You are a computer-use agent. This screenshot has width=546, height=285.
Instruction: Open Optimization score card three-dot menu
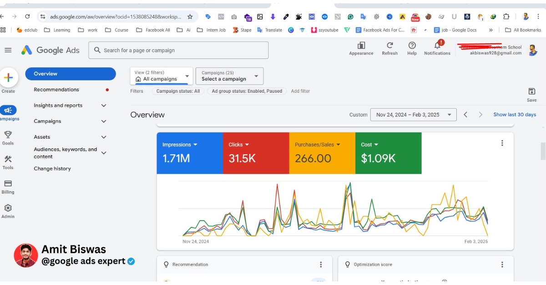(x=502, y=265)
